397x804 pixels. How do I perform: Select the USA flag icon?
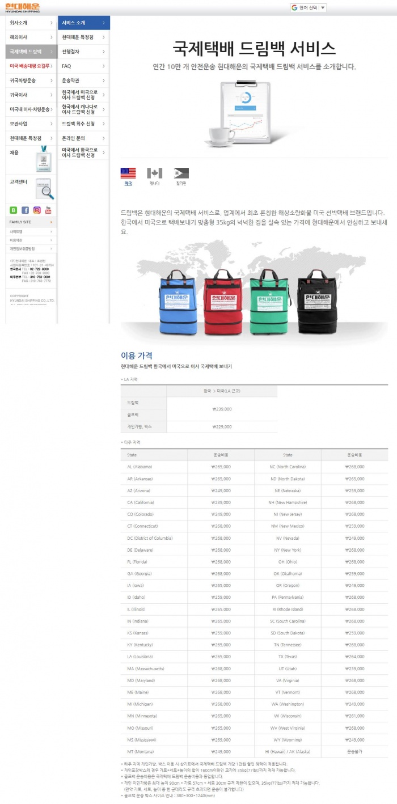128,173
